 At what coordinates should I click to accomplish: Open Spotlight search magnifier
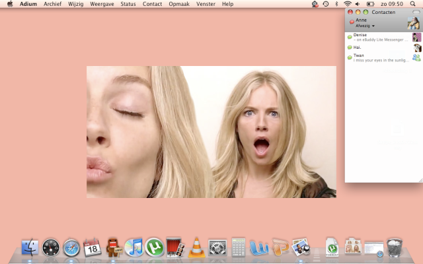pos(412,4)
